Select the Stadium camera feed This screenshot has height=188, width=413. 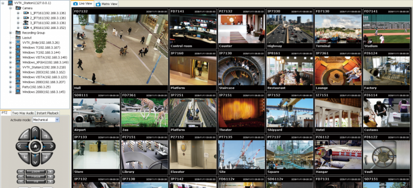(x=386, y=29)
